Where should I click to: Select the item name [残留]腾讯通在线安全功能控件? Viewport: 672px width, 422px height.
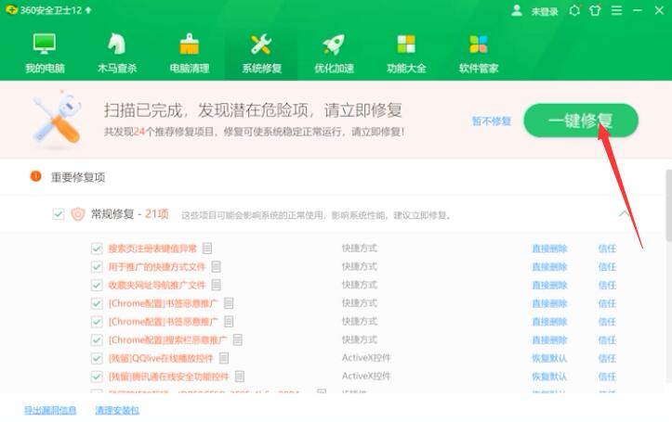(169, 377)
